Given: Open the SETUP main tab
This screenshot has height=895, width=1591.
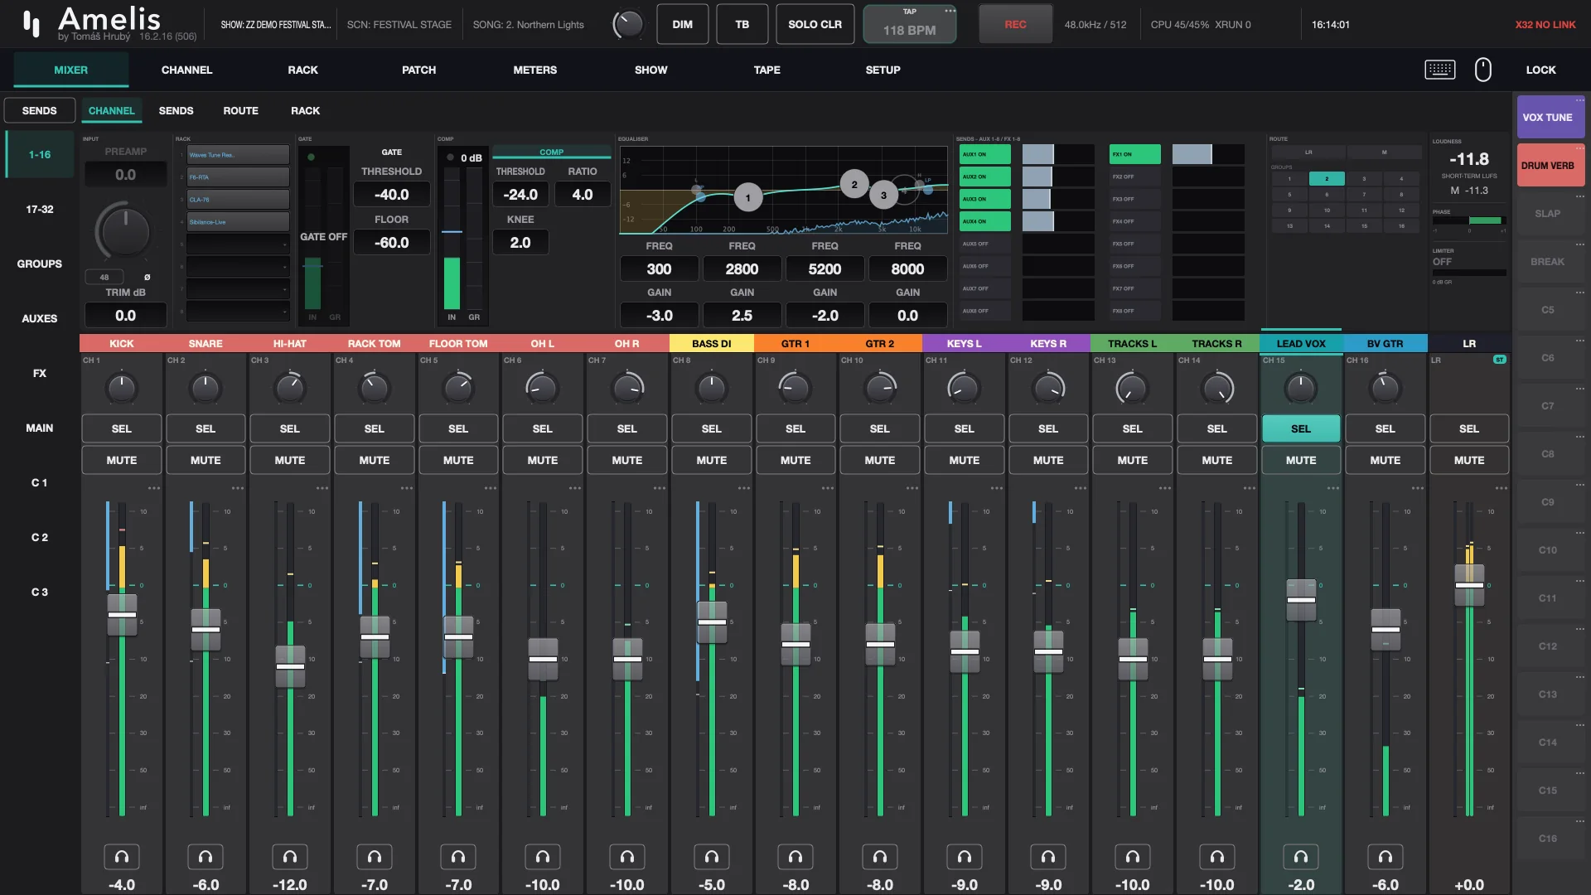Looking at the screenshot, I should 883,70.
